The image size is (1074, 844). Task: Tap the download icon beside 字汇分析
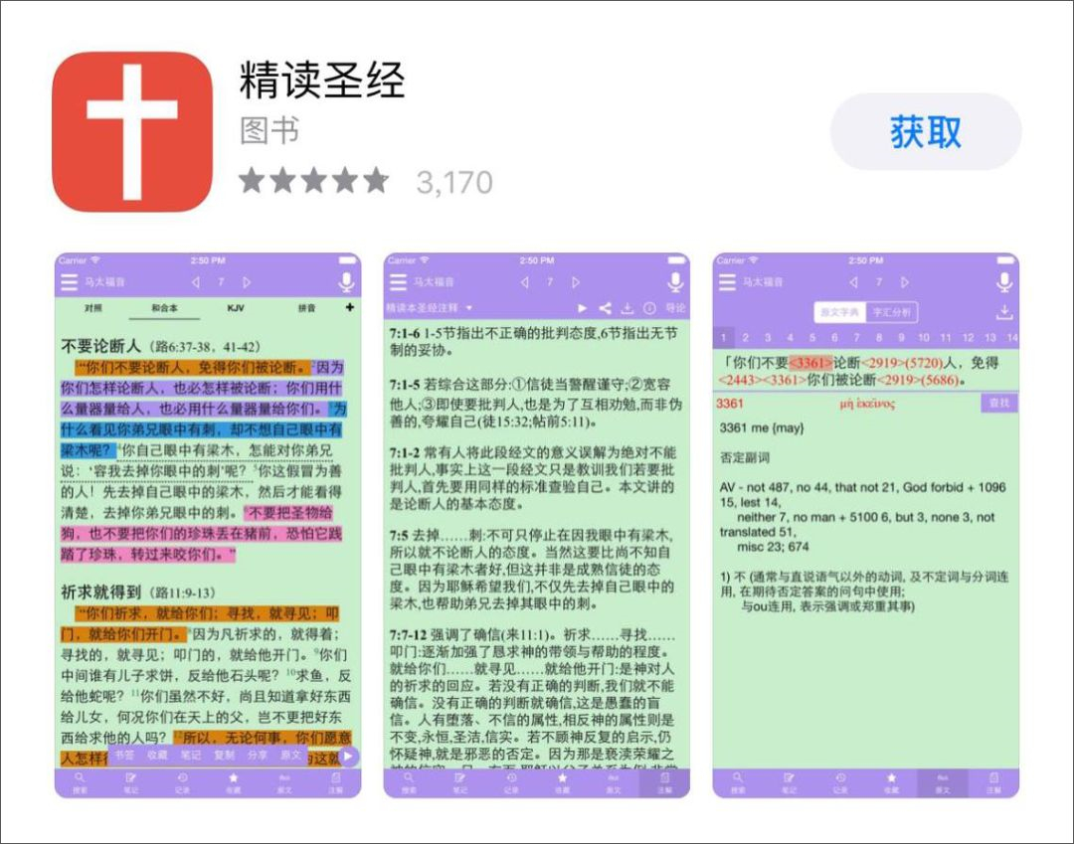(1006, 311)
